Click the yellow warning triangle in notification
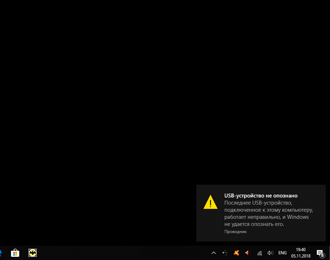Image resolution: width=330 pixels, height=260 pixels. coord(211,202)
